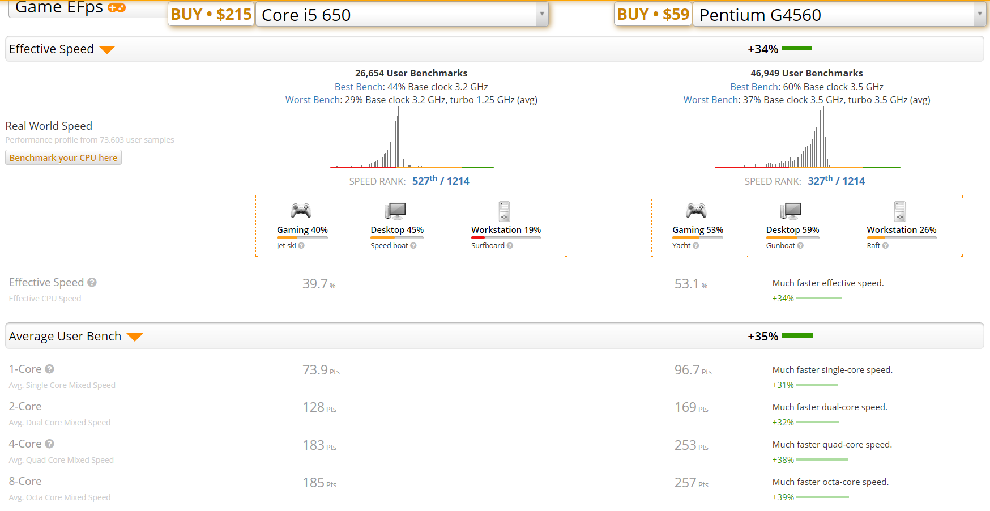The image size is (990, 511).
Task: Click the 96.7 Pts single-core score
Action: (x=693, y=370)
